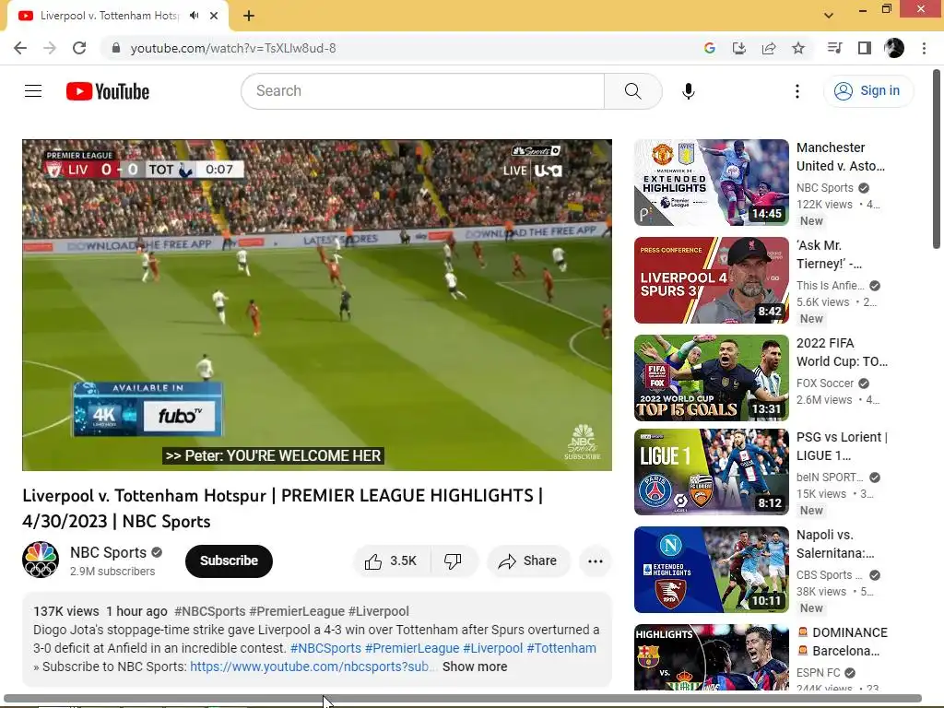View site info via padlock icon

(x=116, y=48)
